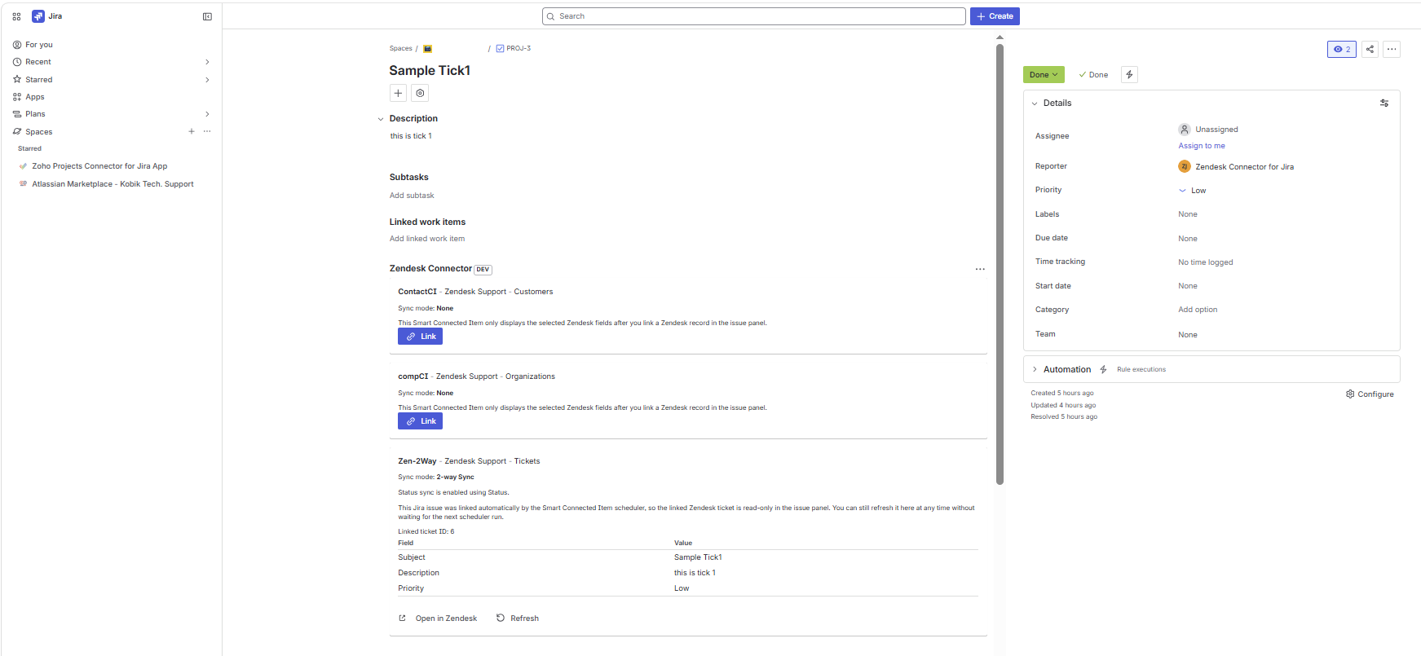Collapse the Details section

1035,103
